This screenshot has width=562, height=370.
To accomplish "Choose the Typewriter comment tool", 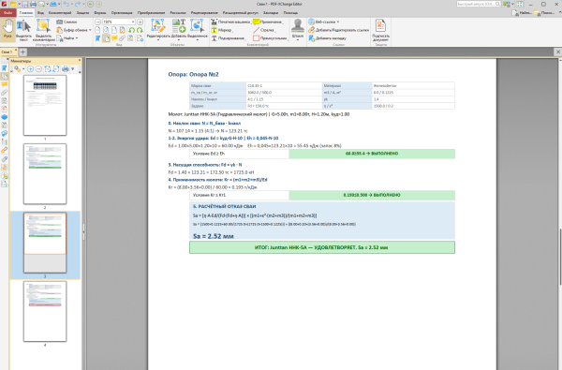I will 230,22.
